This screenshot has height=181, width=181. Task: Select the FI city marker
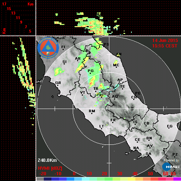tap(63, 49)
